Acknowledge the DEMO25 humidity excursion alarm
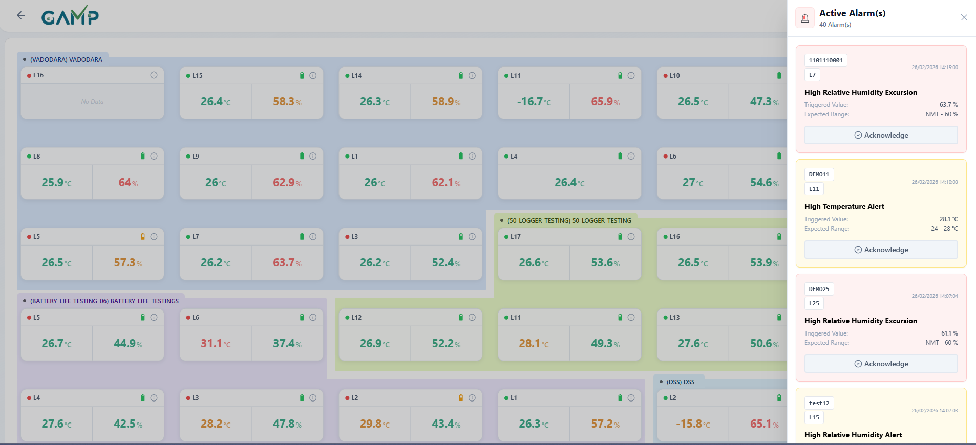The height and width of the screenshot is (445, 976). [x=881, y=364]
